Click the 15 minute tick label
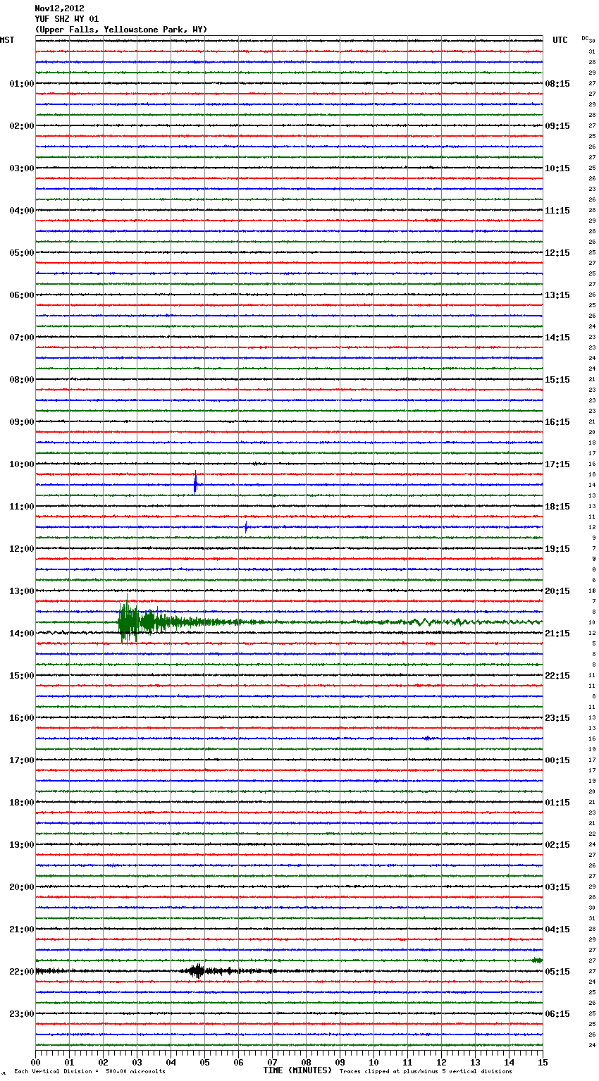Screen dimensions: 599x1081 (x=543, y=1062)
